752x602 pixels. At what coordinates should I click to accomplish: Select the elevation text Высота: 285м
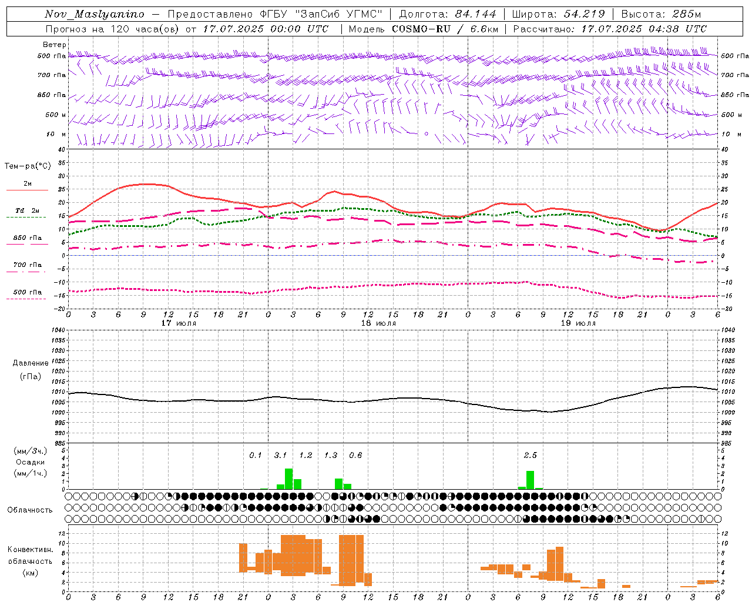click(x=661, y=14)
